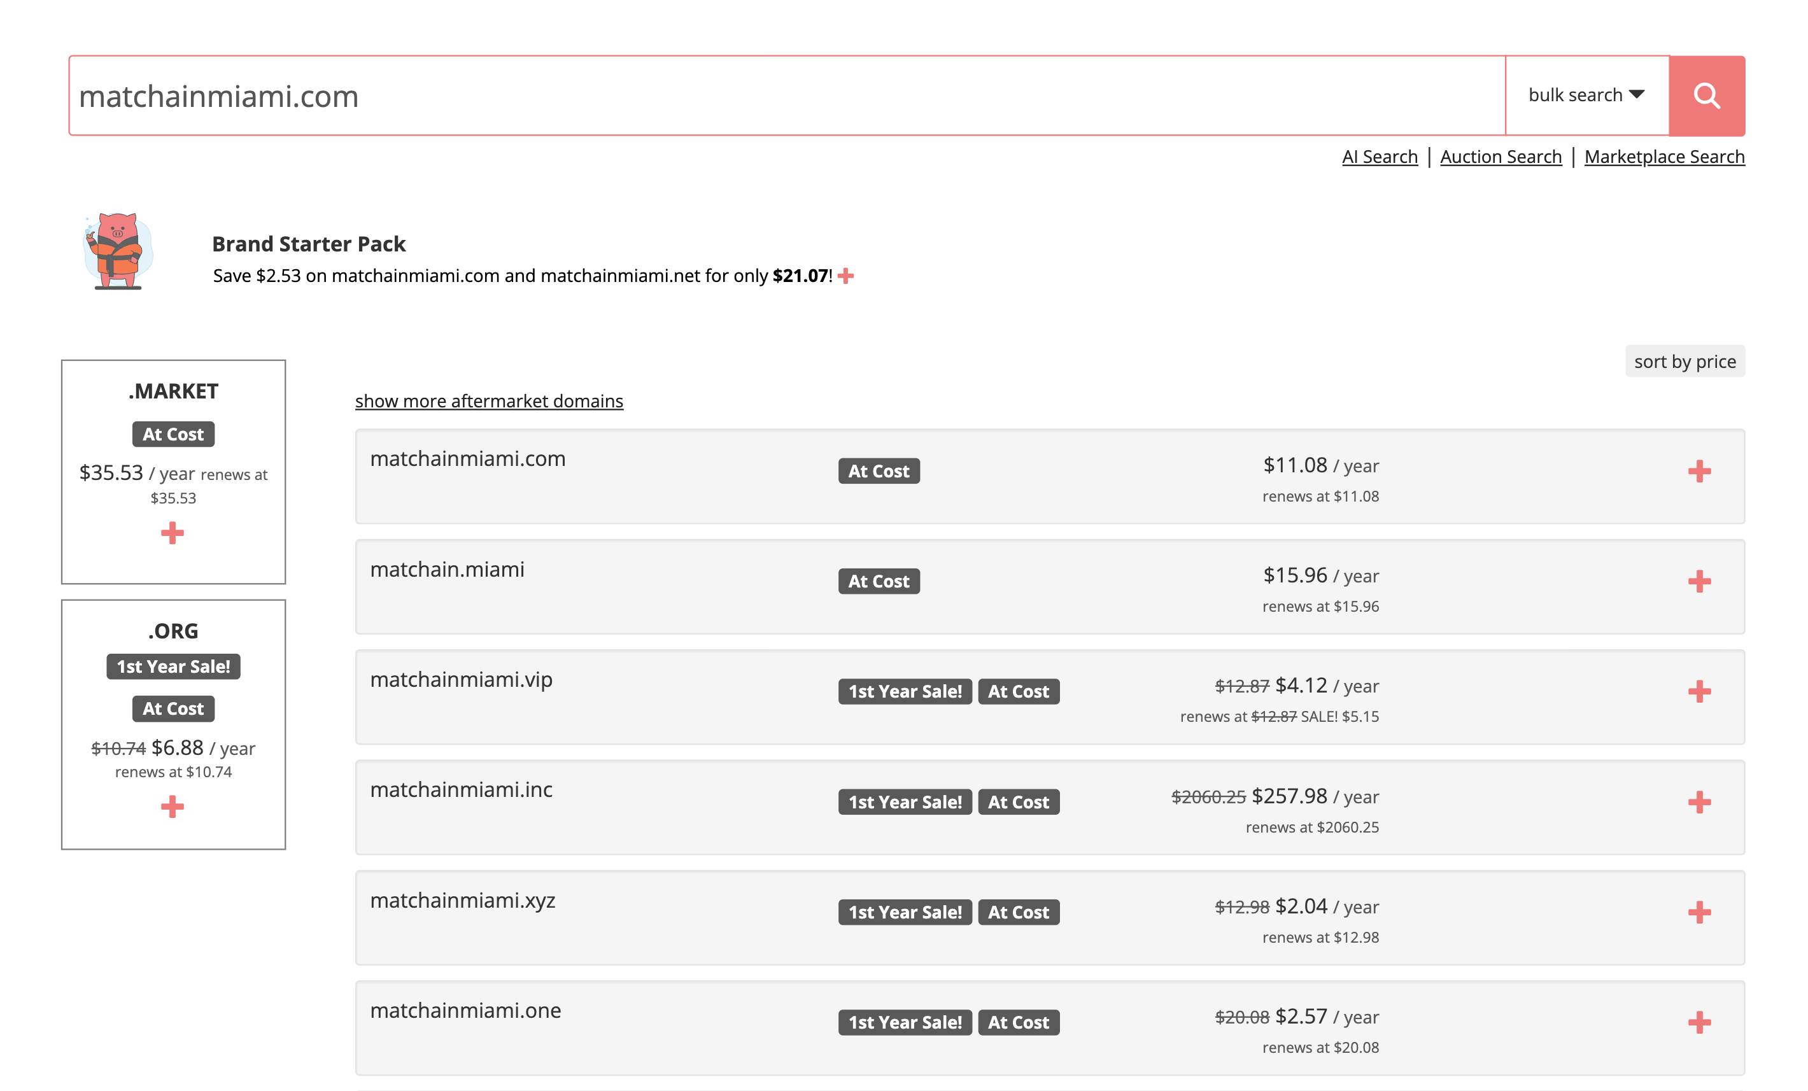Viewport: 1808px width, 1091px height.
Task: Click the 1st Year Sale badge on matchainmiami.vip
Action: tap(905, 691)
